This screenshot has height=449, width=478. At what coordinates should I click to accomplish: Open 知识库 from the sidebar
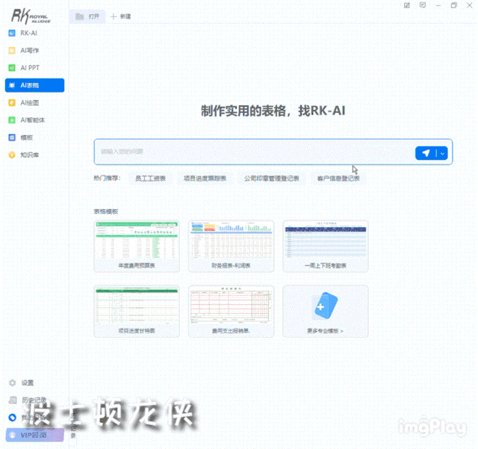click(x=24, y=155)
